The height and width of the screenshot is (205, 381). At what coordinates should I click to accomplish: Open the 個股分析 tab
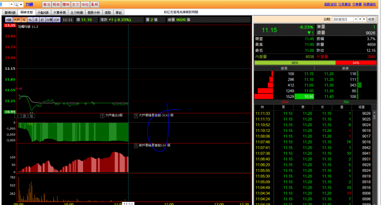pyautogui.click(x=94, y=13)
